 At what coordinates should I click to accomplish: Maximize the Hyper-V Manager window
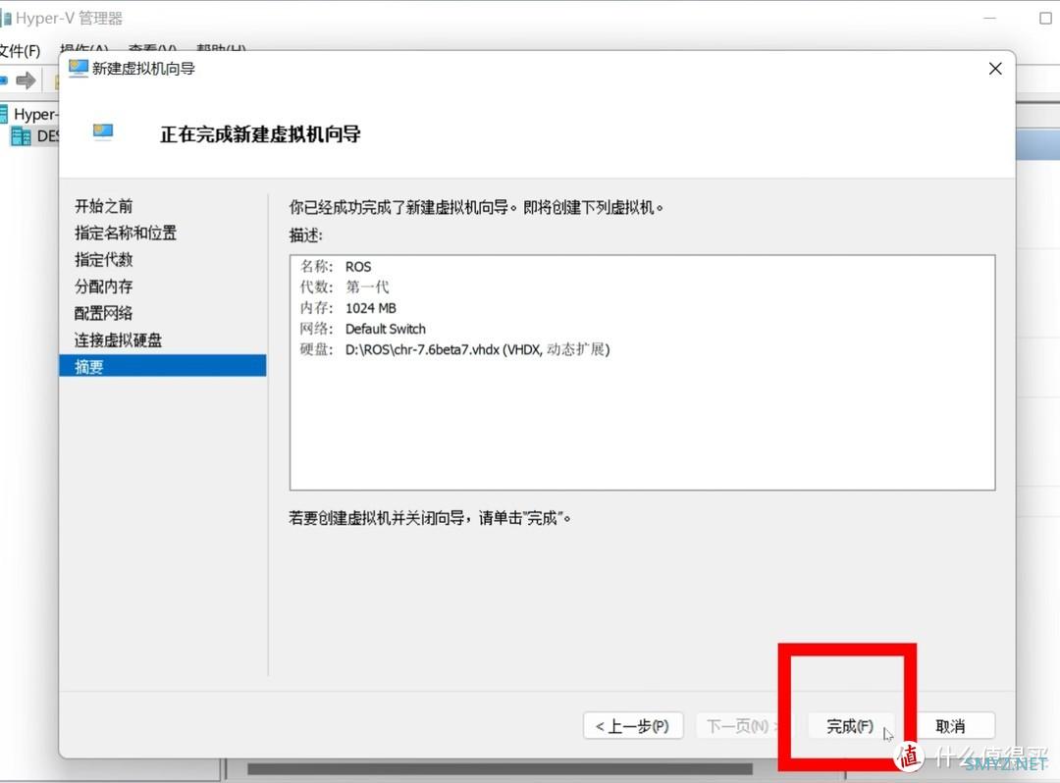click(x=1045, y=19)
